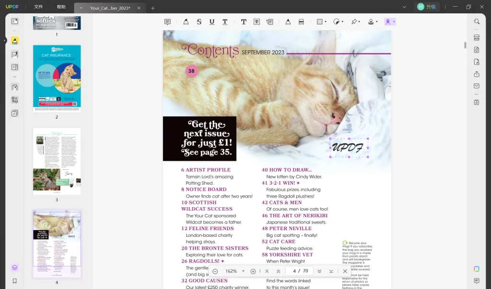This screenshot has height=289, width=491.
Task: Open the Layers panel icon at bottom left
Action: (14, 268)
